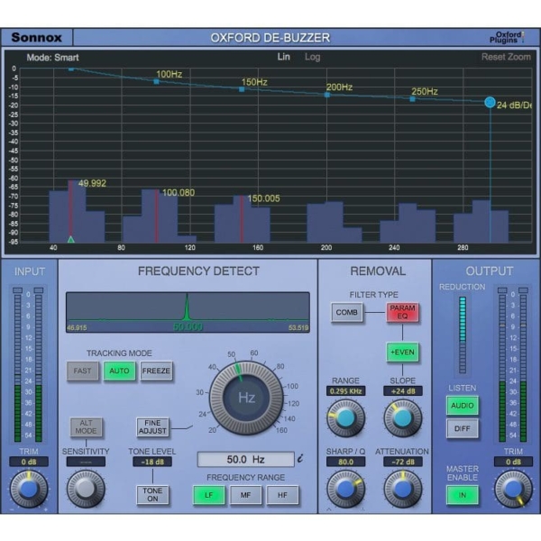The height and width of the screenshot is (541, 541).
Task: Select the MF frequency range
Action: [x=245, y=495]
